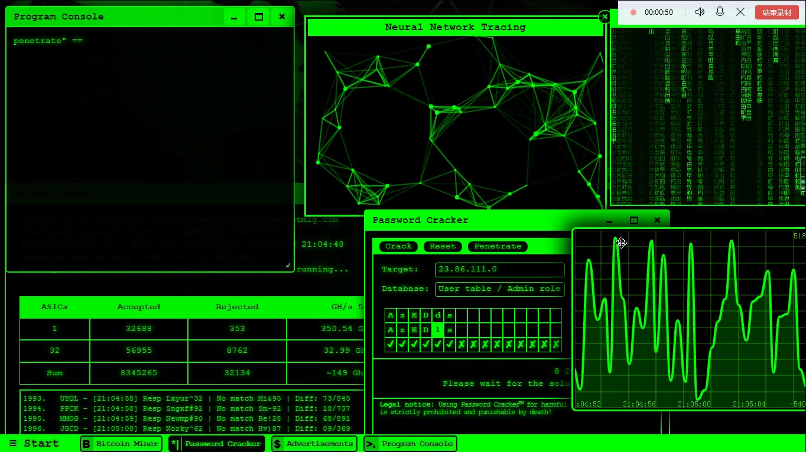
Task: Click the recording timer 00:00:50
Action: click(x=659, y=12)
